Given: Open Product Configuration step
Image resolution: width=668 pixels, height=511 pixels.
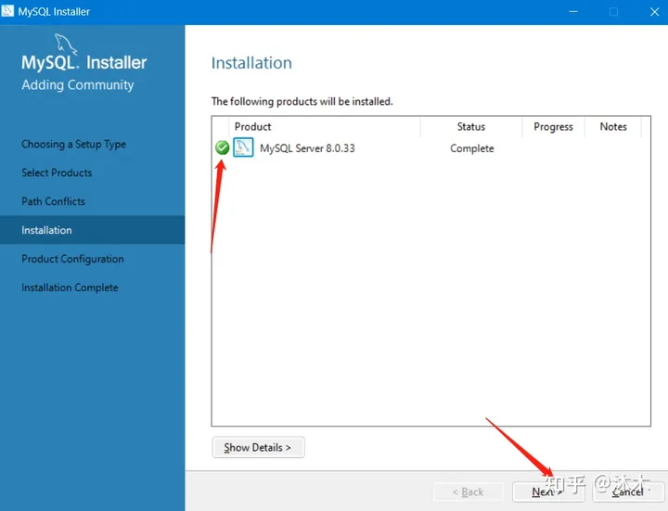Looking at the screenshot, I should (x=73, y=259).
